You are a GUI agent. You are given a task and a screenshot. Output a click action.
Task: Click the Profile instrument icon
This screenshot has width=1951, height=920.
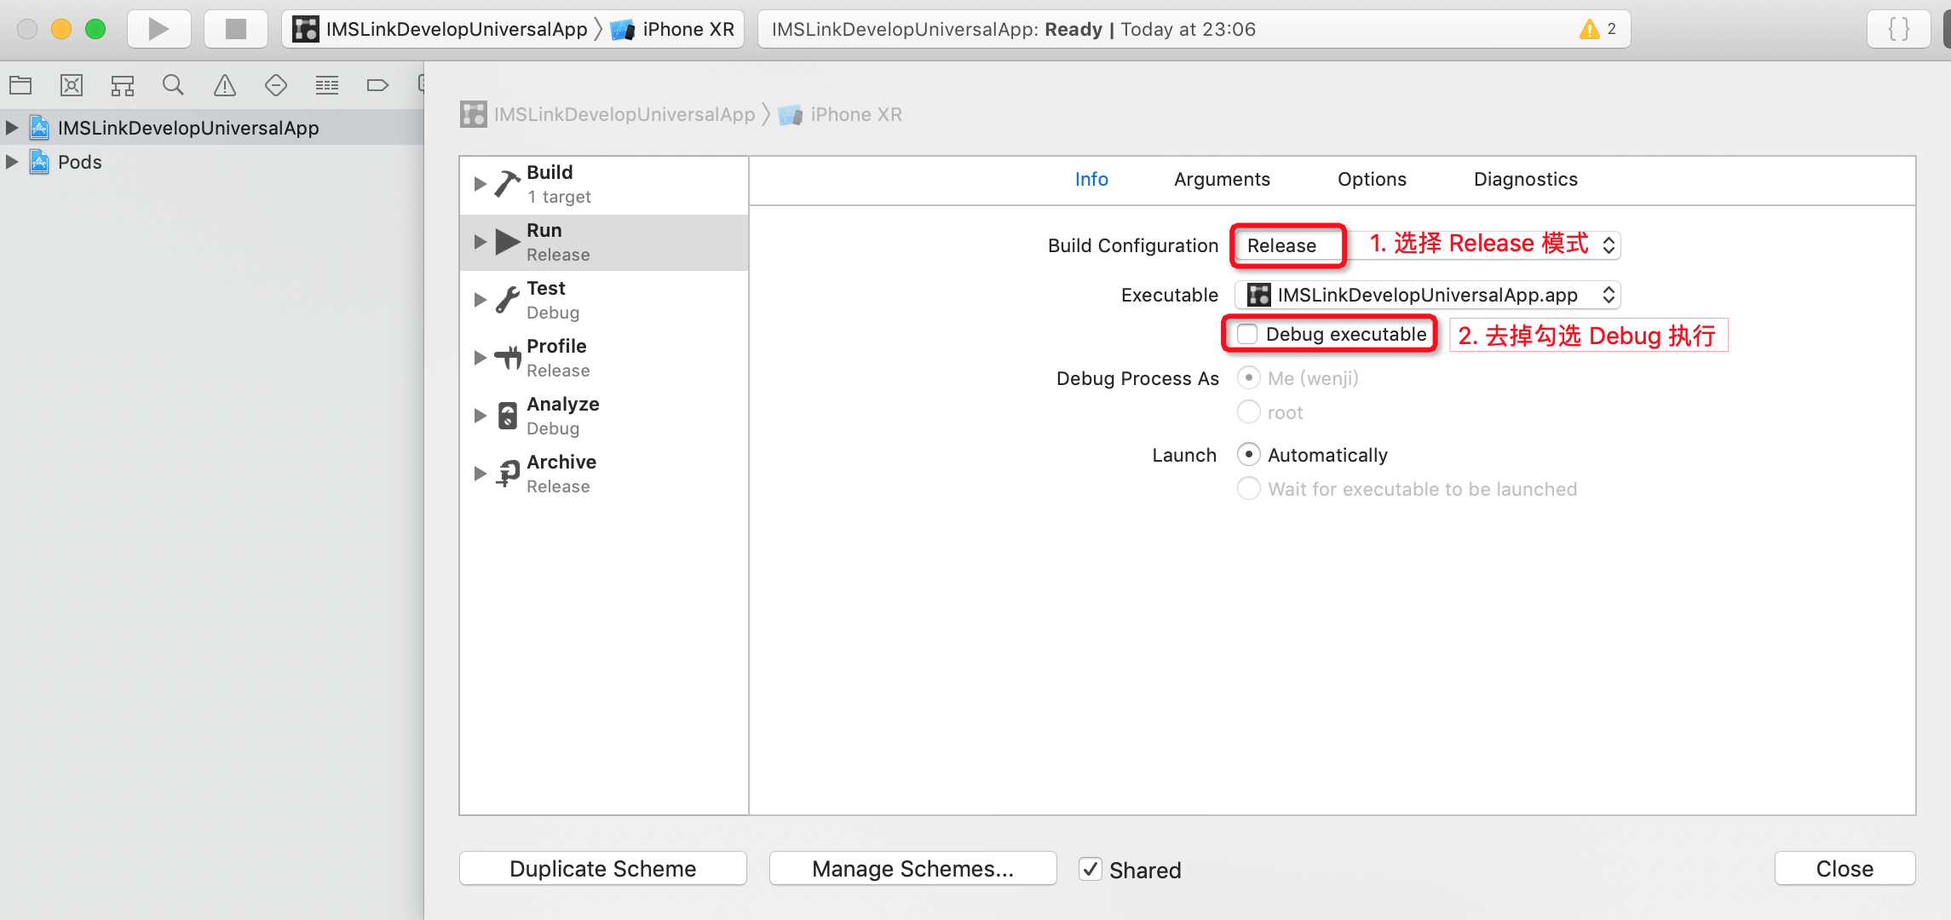click(508, 358)
